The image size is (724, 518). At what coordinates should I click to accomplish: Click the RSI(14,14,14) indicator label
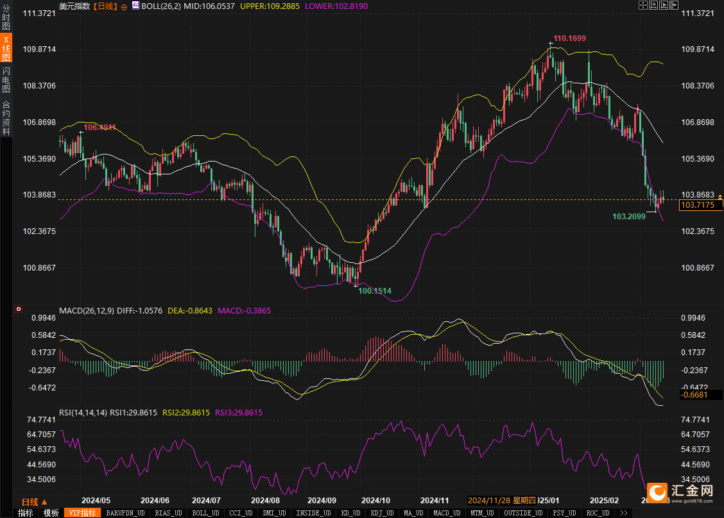83,413
